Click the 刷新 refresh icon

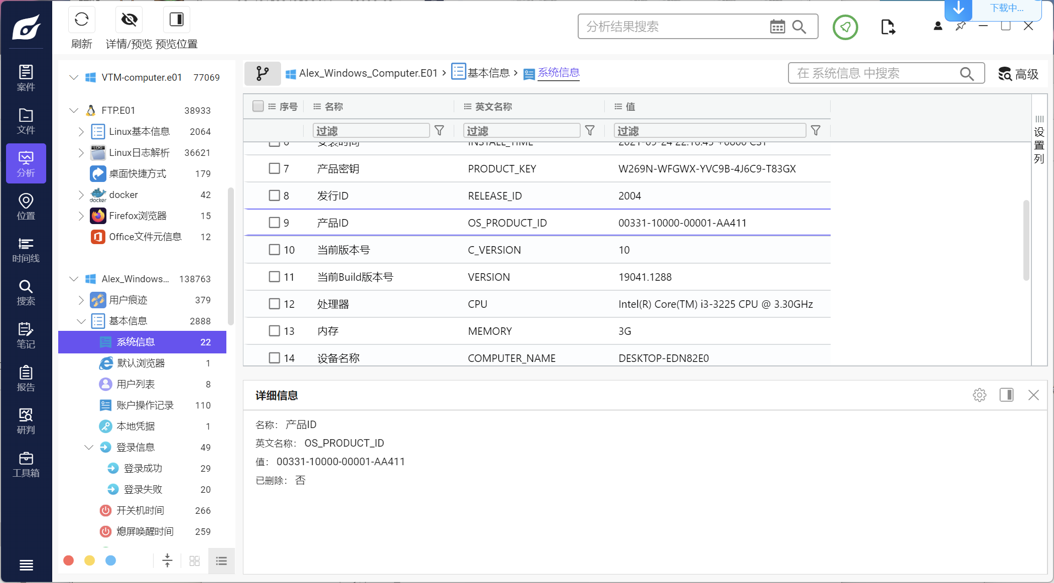[x=81, y=20]
